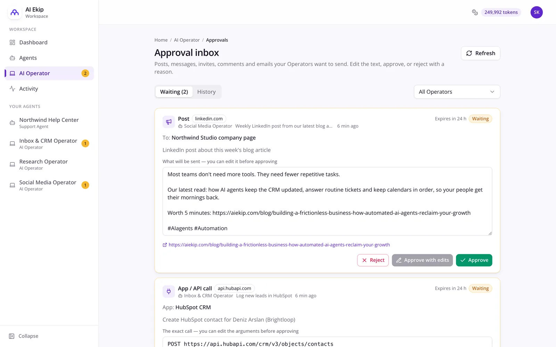Go to AI Operator breadcrumb
Screen dimensions: 556x347
click(x=187, y=40)
